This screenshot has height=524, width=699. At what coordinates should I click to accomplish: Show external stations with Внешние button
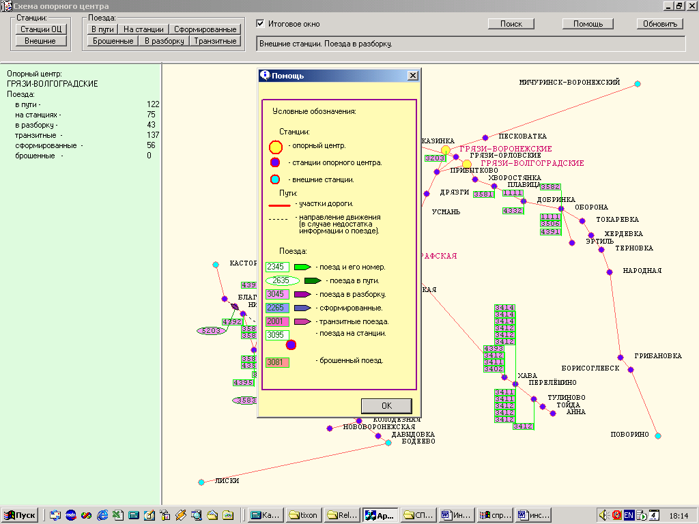pos(40,41)
